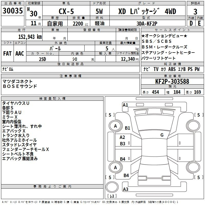205x205 pixels.
Task: Select PW in the genuine equipment row
Action: (197, 69)
